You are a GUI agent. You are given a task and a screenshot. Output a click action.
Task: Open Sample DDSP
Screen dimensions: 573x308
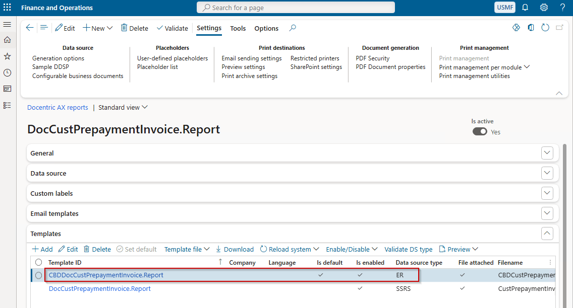coord(50,67)
